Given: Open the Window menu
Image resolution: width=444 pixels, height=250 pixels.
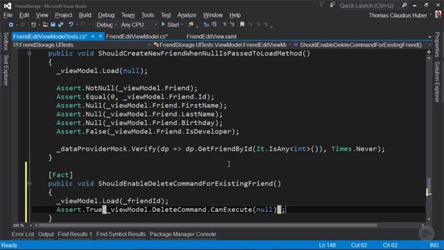Looking at the screenshot, I should click(x=213, y=15).
